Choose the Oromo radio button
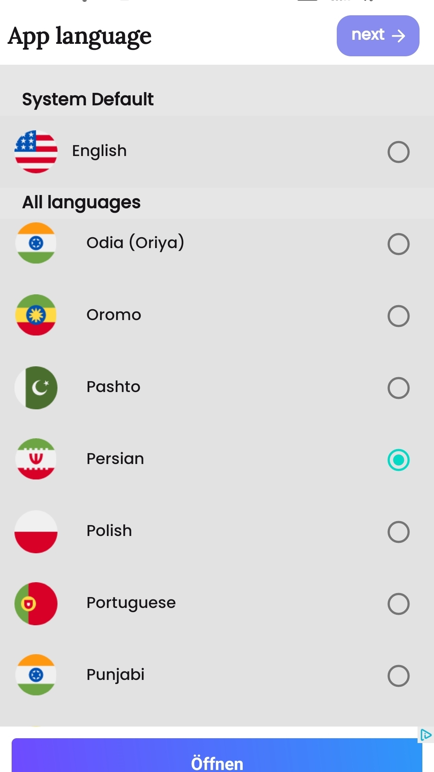The height and width of the screenshot is (772, 434). (x=398, y=316)
